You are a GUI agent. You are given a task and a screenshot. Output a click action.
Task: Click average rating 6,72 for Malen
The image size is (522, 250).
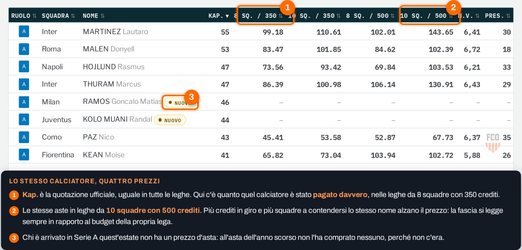point(472,50)
